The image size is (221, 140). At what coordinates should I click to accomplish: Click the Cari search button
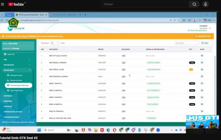205,43
